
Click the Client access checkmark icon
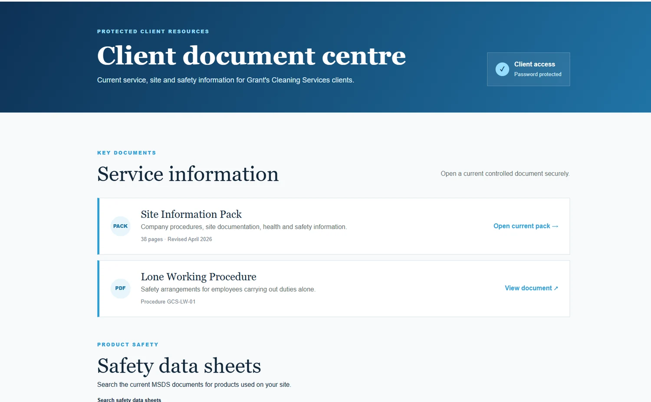tap(502, 69)
